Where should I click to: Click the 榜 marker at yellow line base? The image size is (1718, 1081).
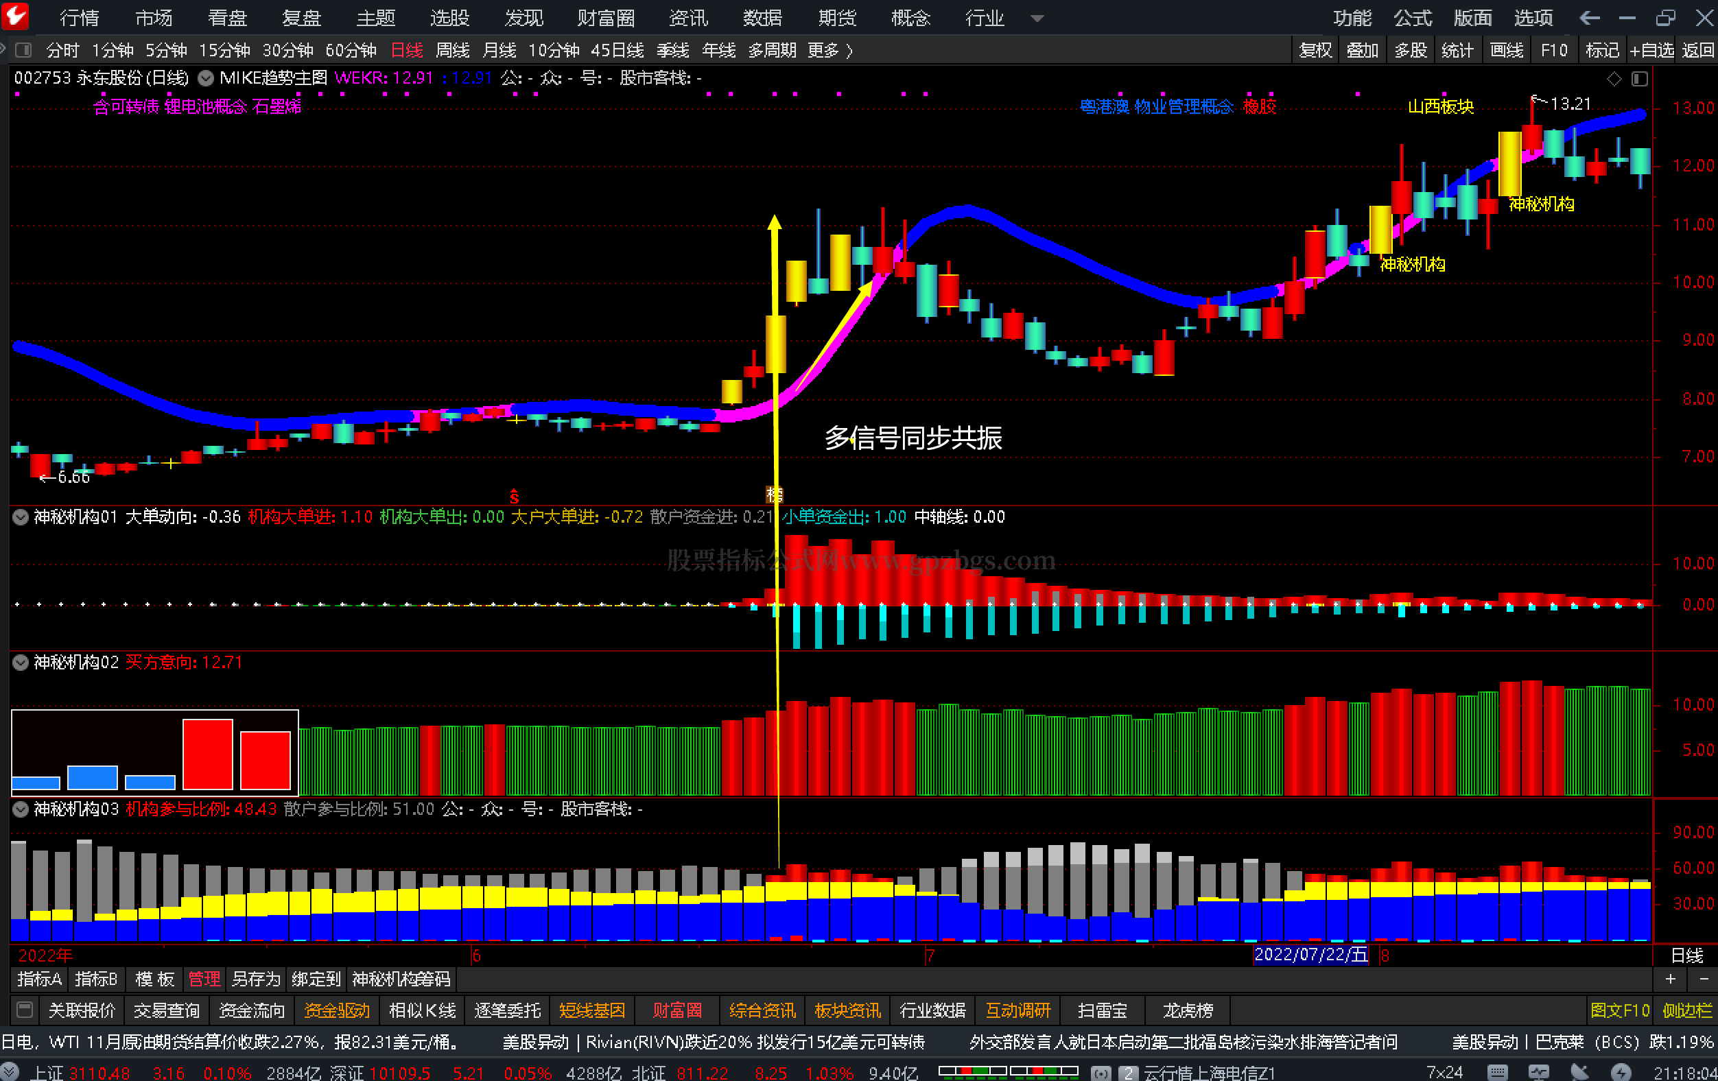pos(774,494)
